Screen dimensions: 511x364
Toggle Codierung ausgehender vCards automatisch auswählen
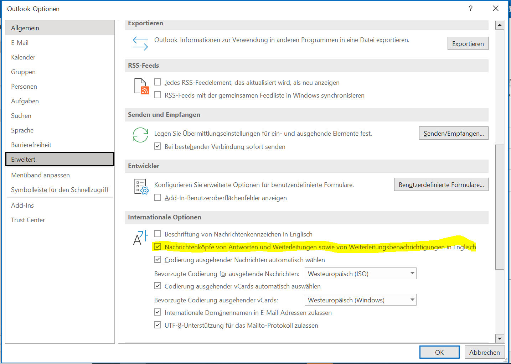pos(158,286)
